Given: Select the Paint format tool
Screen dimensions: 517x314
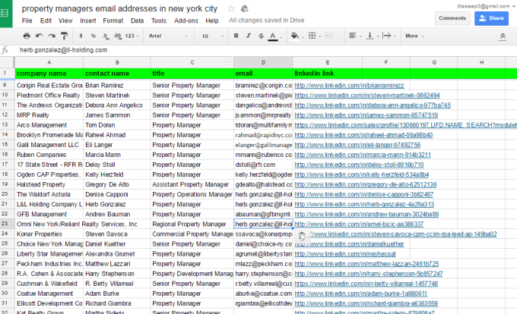Looking at the screenshot, I should point(65,36).
